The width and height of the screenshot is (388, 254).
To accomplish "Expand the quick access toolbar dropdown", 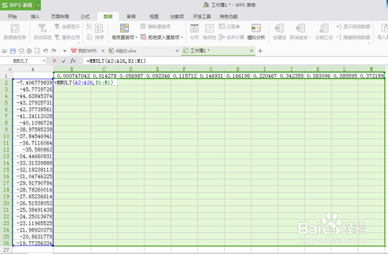I will (64, 51).
